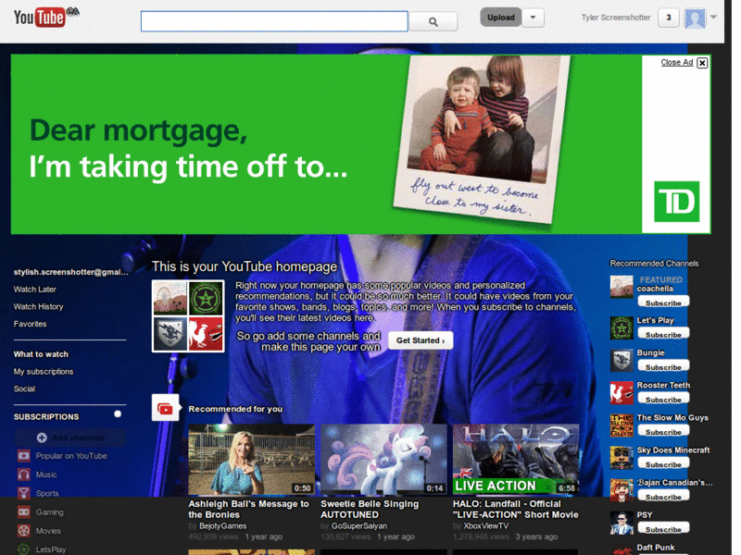This screenshot has height=555, width=741.
Task: Select the LetsPlay channel icon
Action: 24,549
